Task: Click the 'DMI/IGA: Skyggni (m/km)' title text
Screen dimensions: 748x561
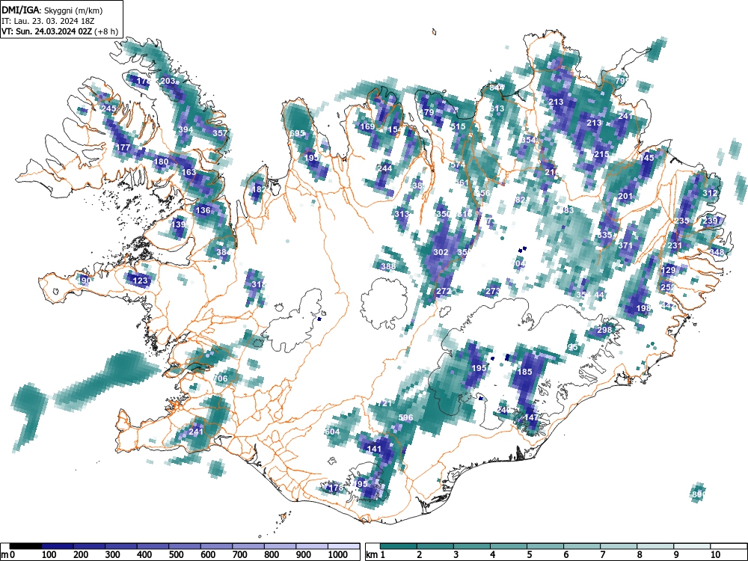Action: 52,10
